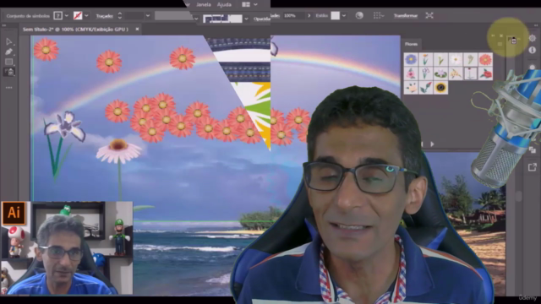Click the pink daisy flower on canvas
541x304 pixels.
pyautogui.click(x=118, y=150)
